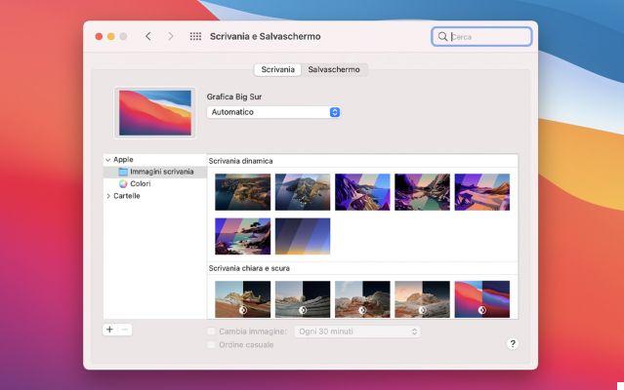624x390 pixels.
Task: Open help with the question mark button
Action: tap(513, 343)
